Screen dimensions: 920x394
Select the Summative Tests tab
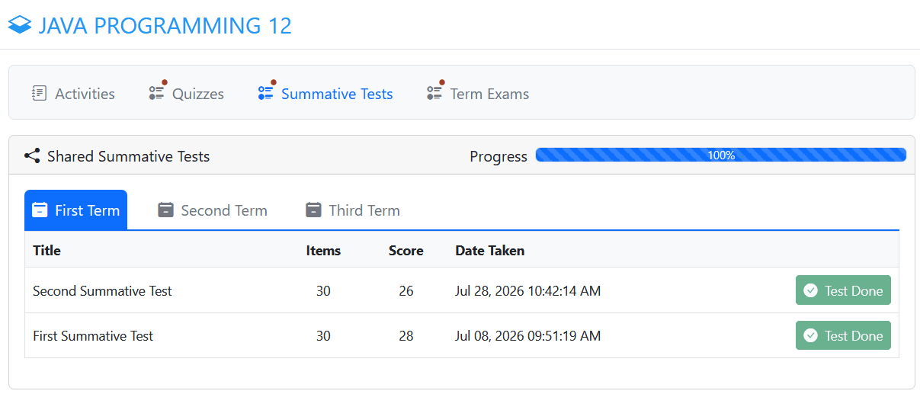point(325,94)
